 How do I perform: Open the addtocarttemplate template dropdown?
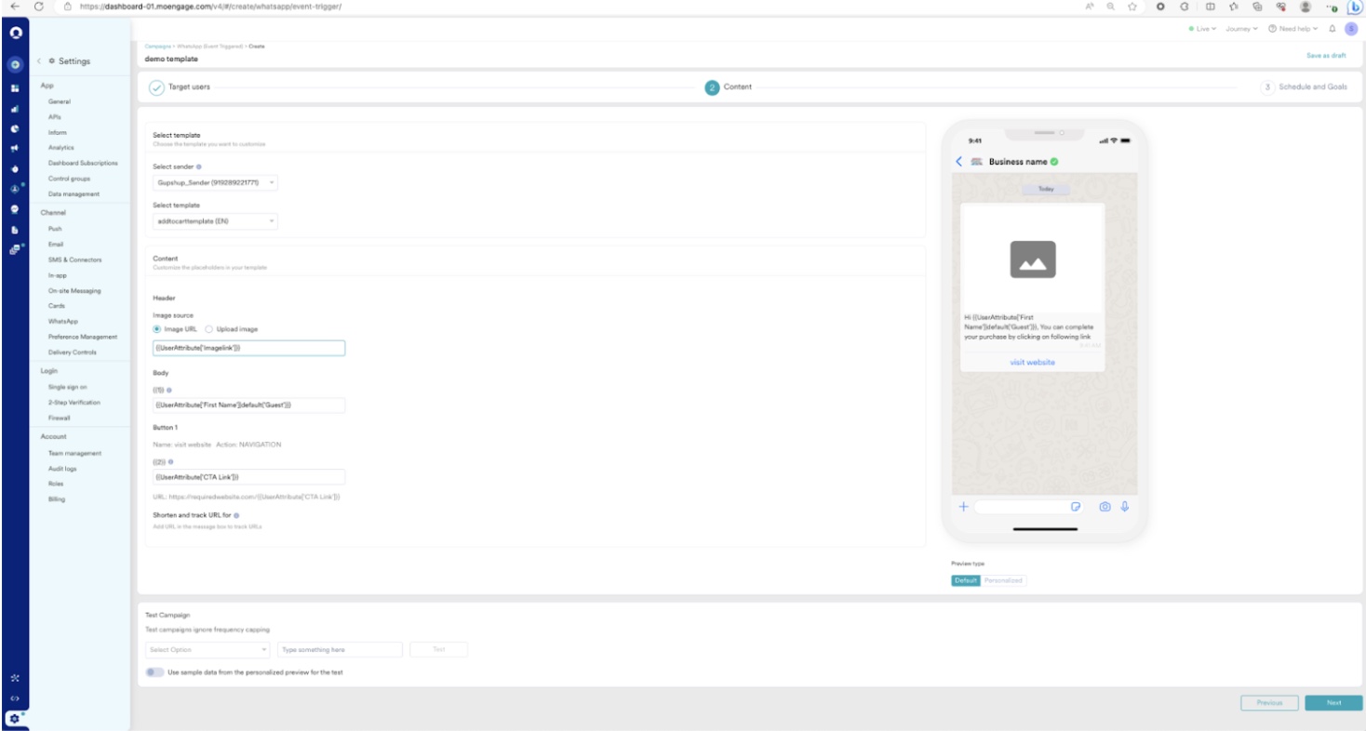click(x=215, y=221)
